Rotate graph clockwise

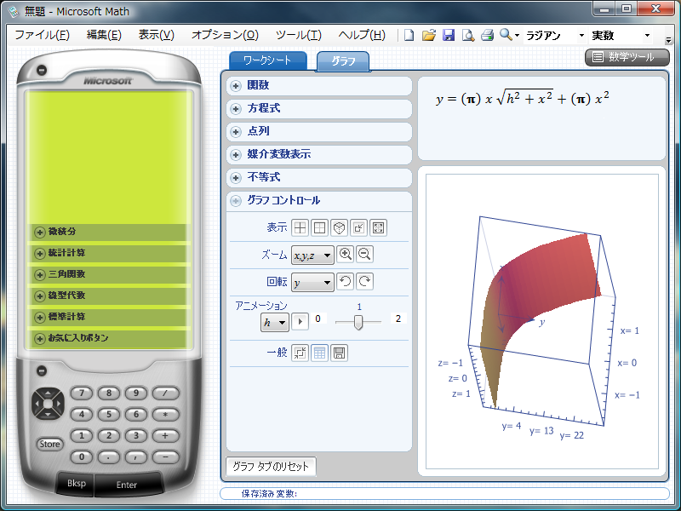click(365, 282)
